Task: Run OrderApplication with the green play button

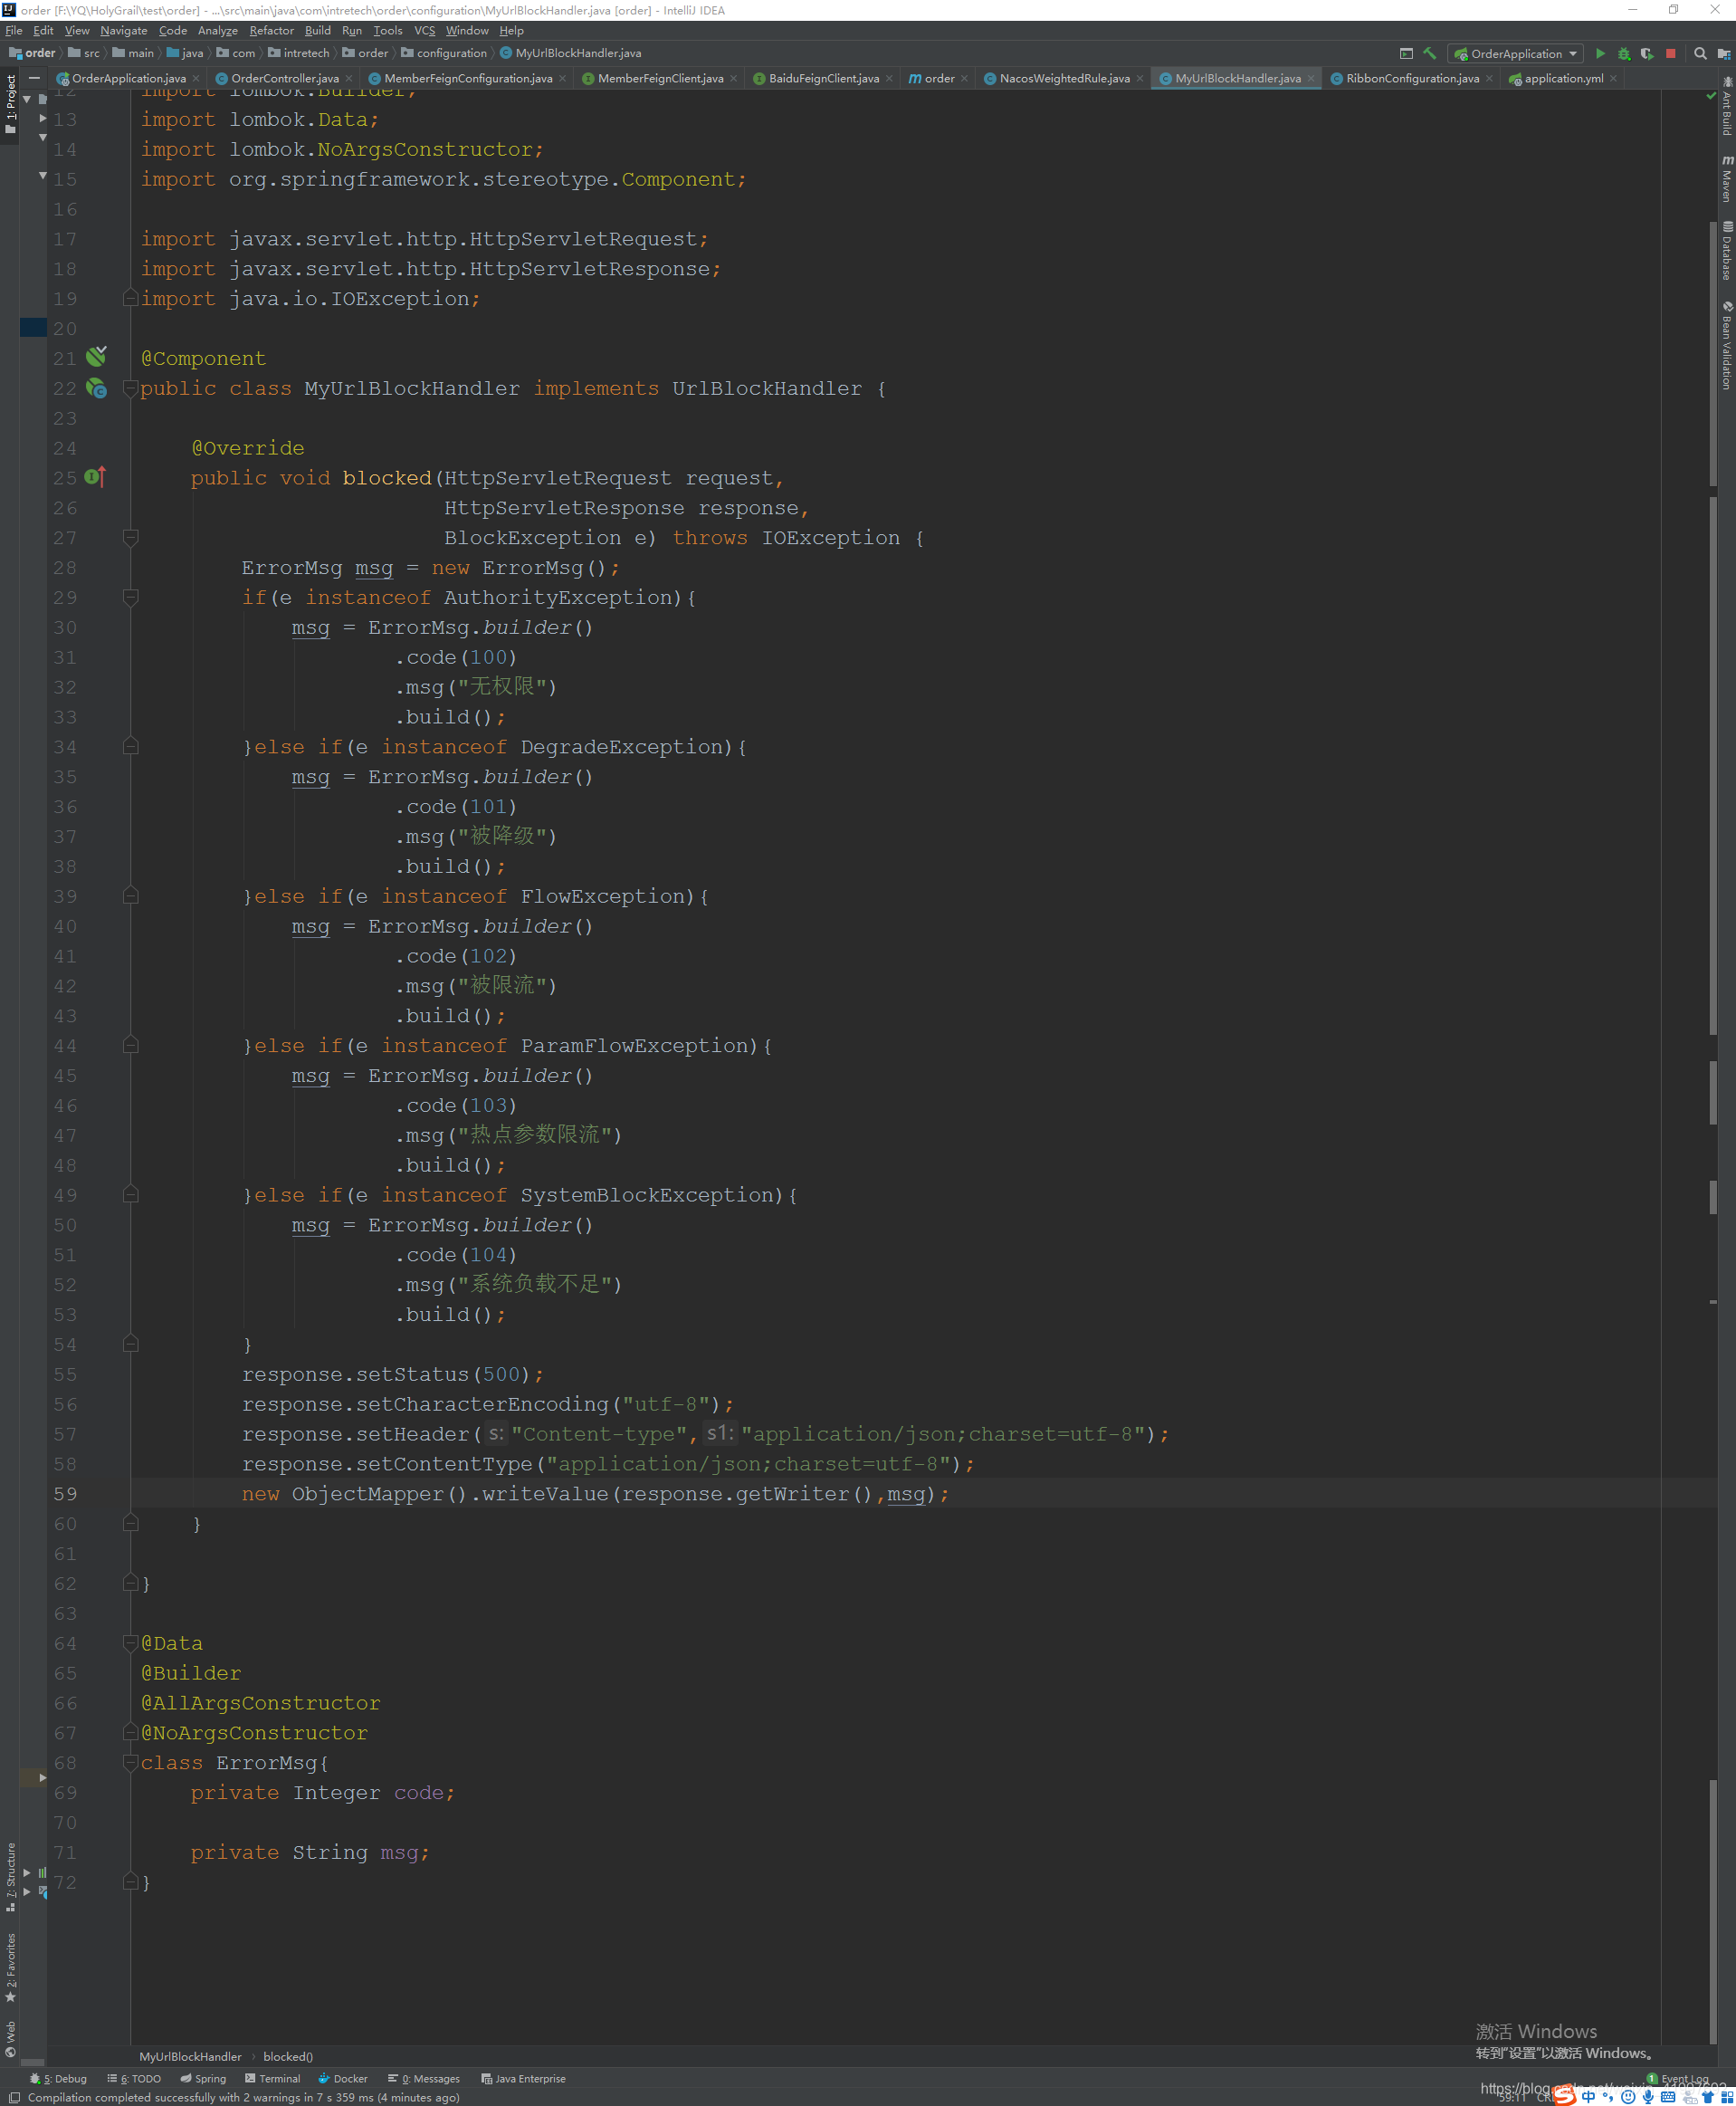Action: click(1600, 53)
